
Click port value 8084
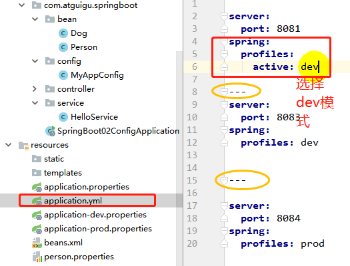point(289,218)
